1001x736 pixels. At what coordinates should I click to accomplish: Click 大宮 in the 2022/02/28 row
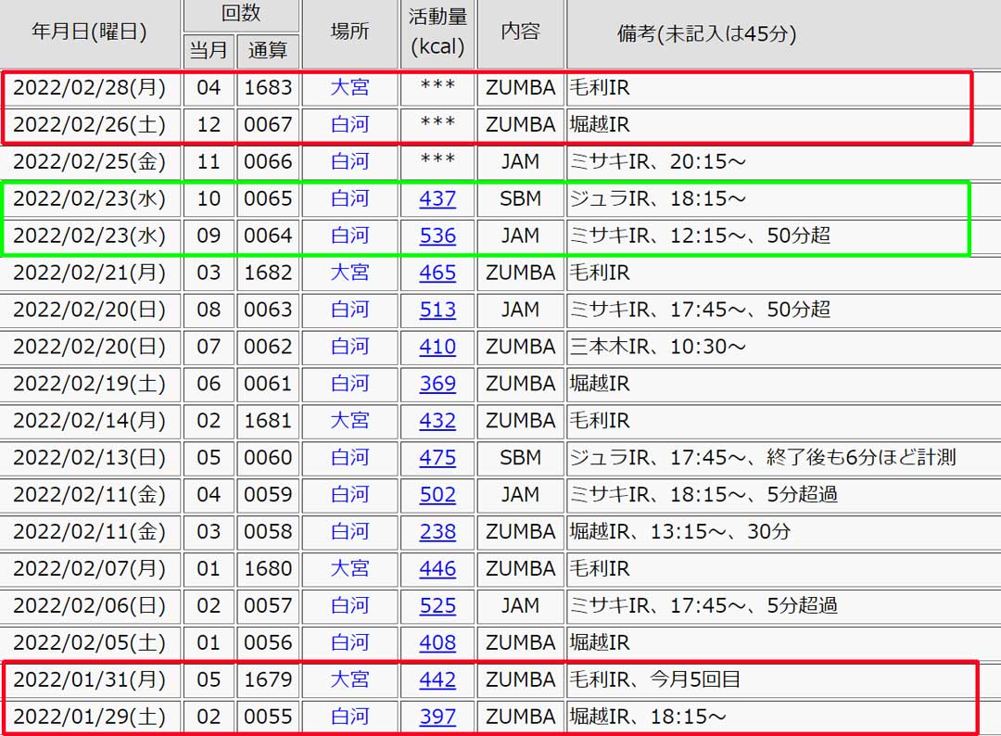click(x=349, y=87)
